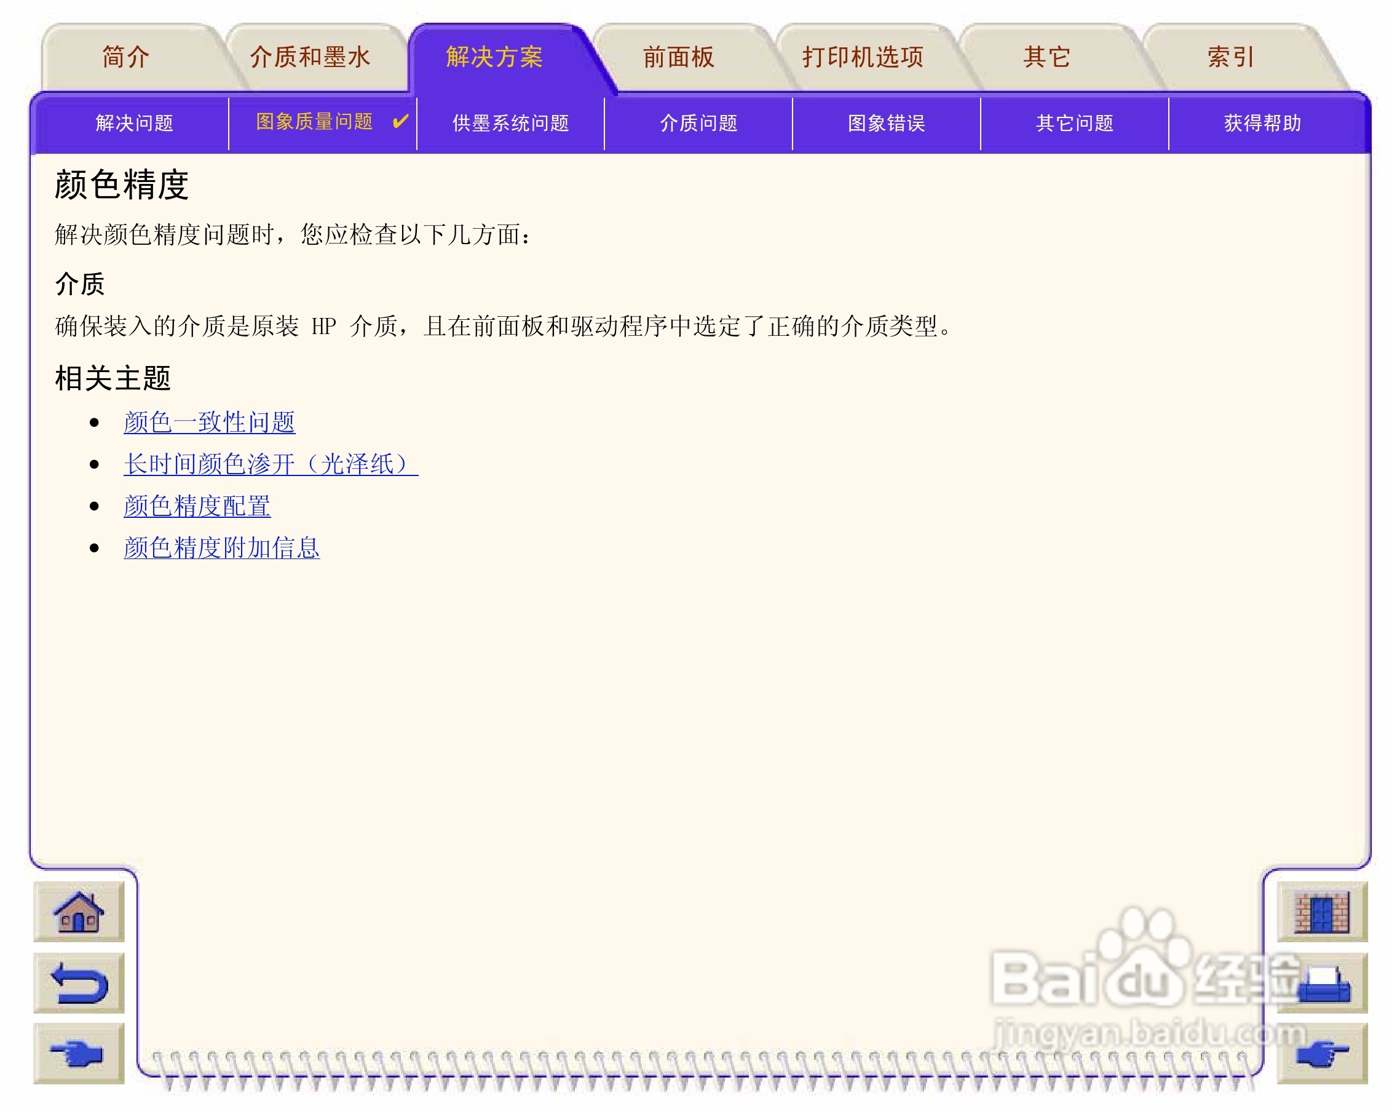This screenshot has width=1392, height=1112.
Task: Go to the 索引 tab
Action: [1230, 57]
